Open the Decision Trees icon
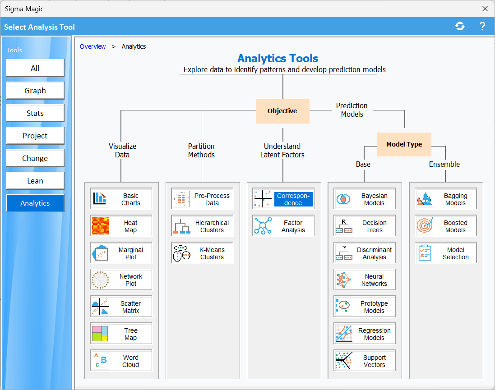Screen dimensions: 495x390 coord(344,226)
